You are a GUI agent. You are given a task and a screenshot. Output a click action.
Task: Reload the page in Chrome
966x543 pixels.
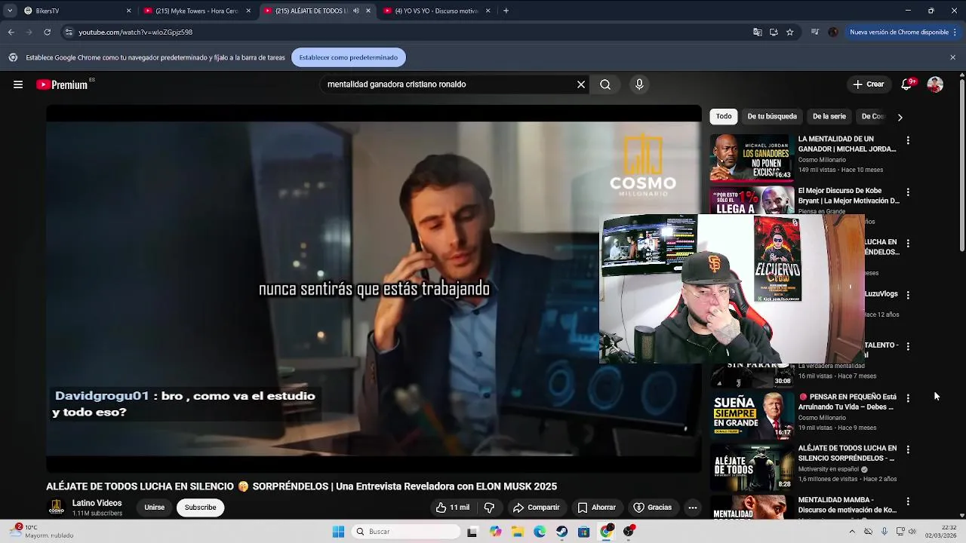[x=47, y=32]
